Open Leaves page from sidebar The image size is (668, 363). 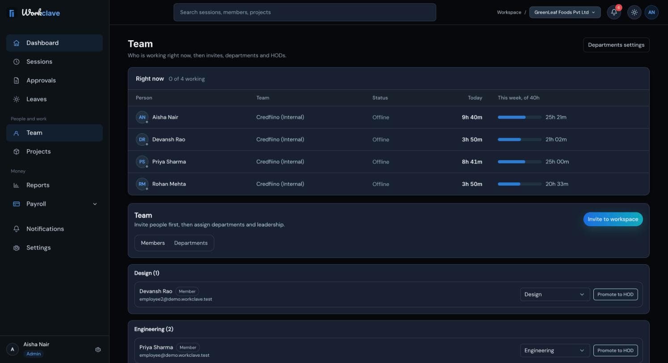coord(55,99)
